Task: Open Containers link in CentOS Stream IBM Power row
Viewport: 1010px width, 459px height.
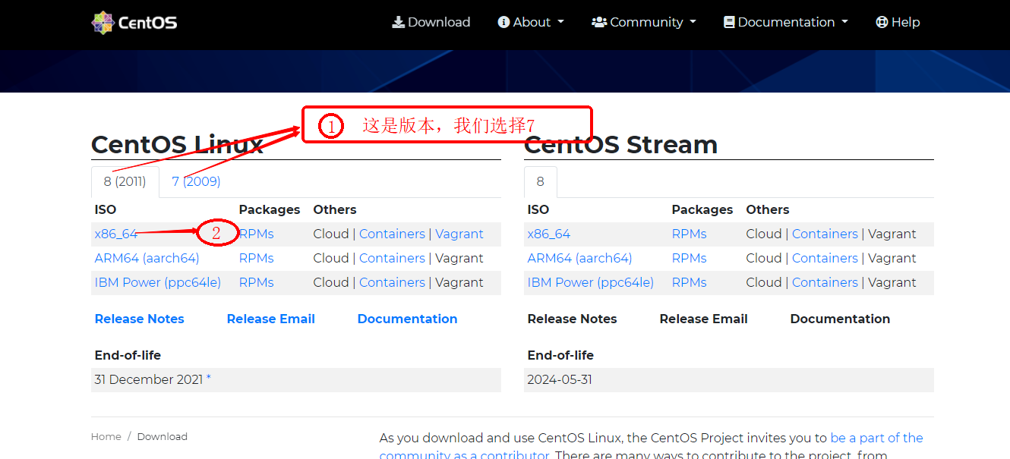Action: [x=825, y=282]
